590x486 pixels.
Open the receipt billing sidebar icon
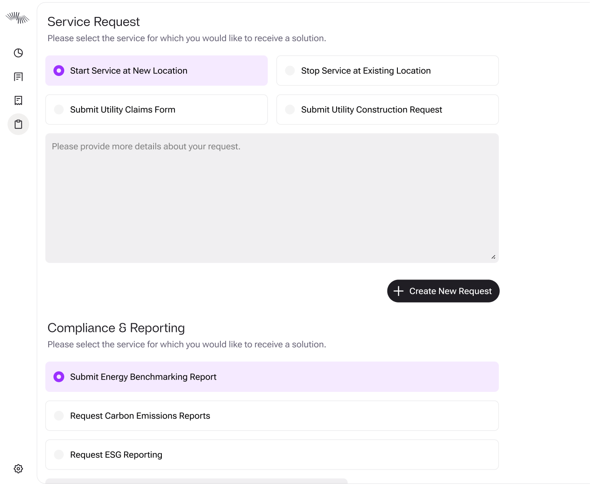point(18,101)
